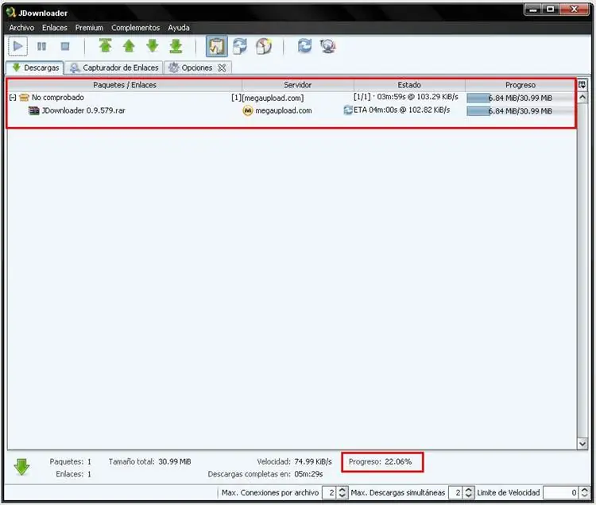Increase Max. Conexiones por archivo
Screen dimensions: 596x505
(342, 489)
